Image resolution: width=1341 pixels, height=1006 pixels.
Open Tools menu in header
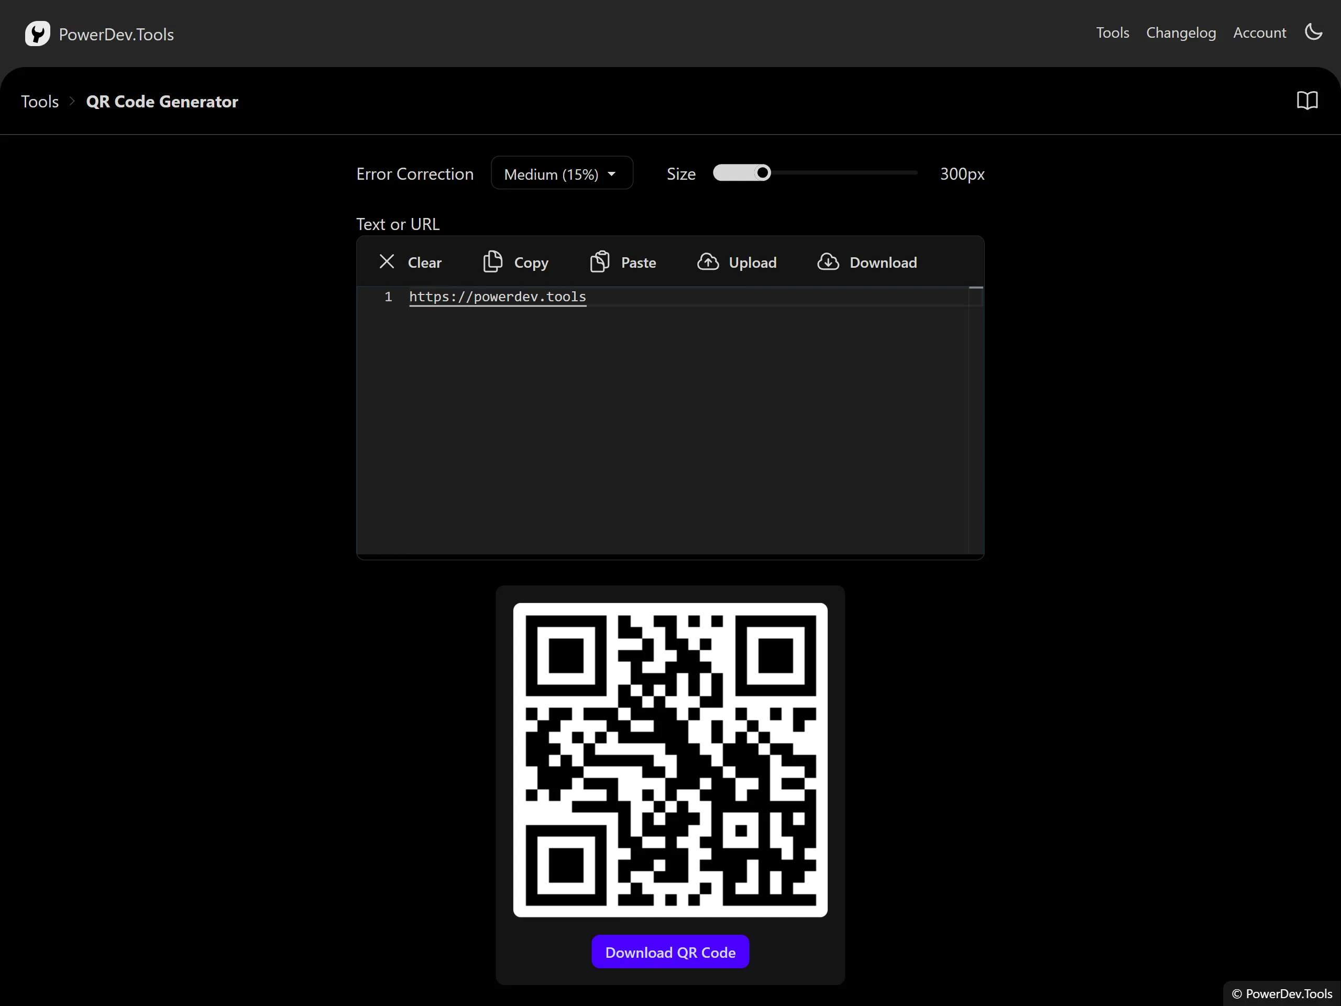[x=1112, y=32]
